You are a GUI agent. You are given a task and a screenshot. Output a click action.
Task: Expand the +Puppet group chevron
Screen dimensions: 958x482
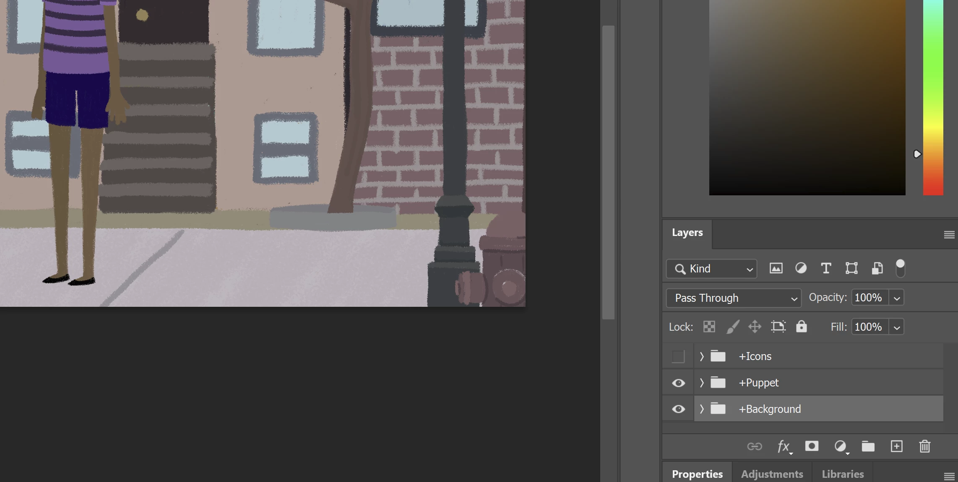click(702, 383)
